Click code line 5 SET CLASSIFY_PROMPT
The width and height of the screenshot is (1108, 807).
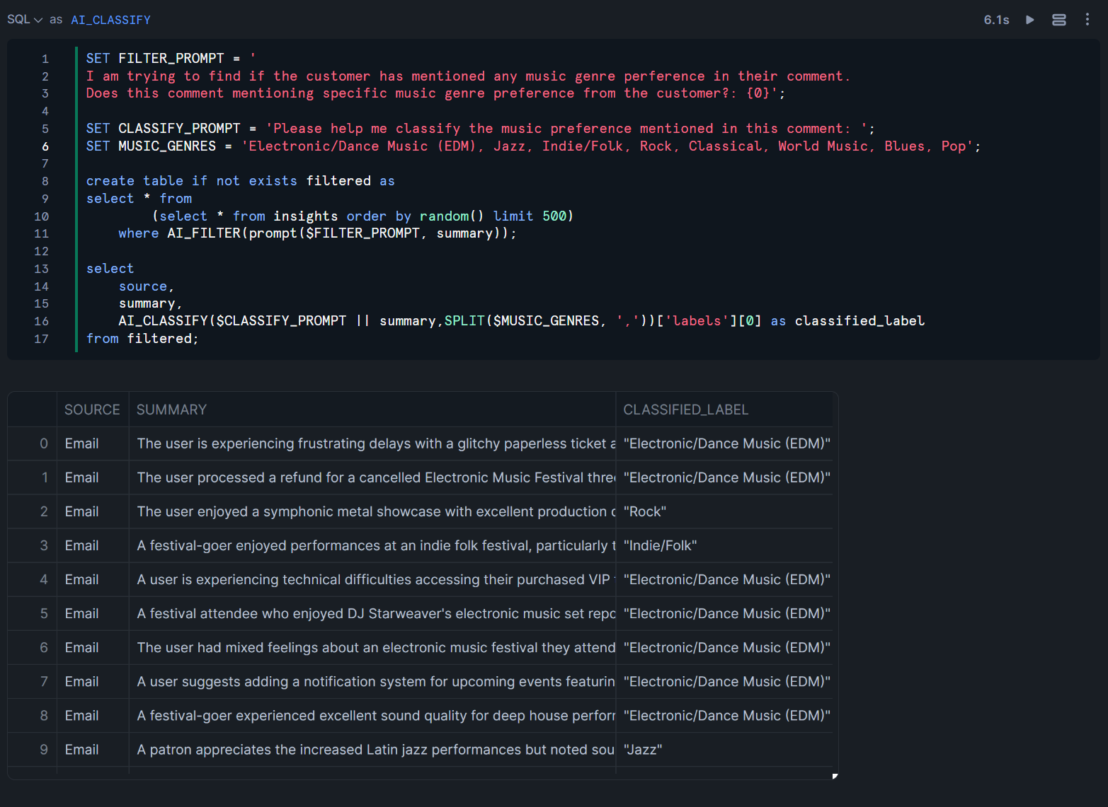tap(481, 128)
